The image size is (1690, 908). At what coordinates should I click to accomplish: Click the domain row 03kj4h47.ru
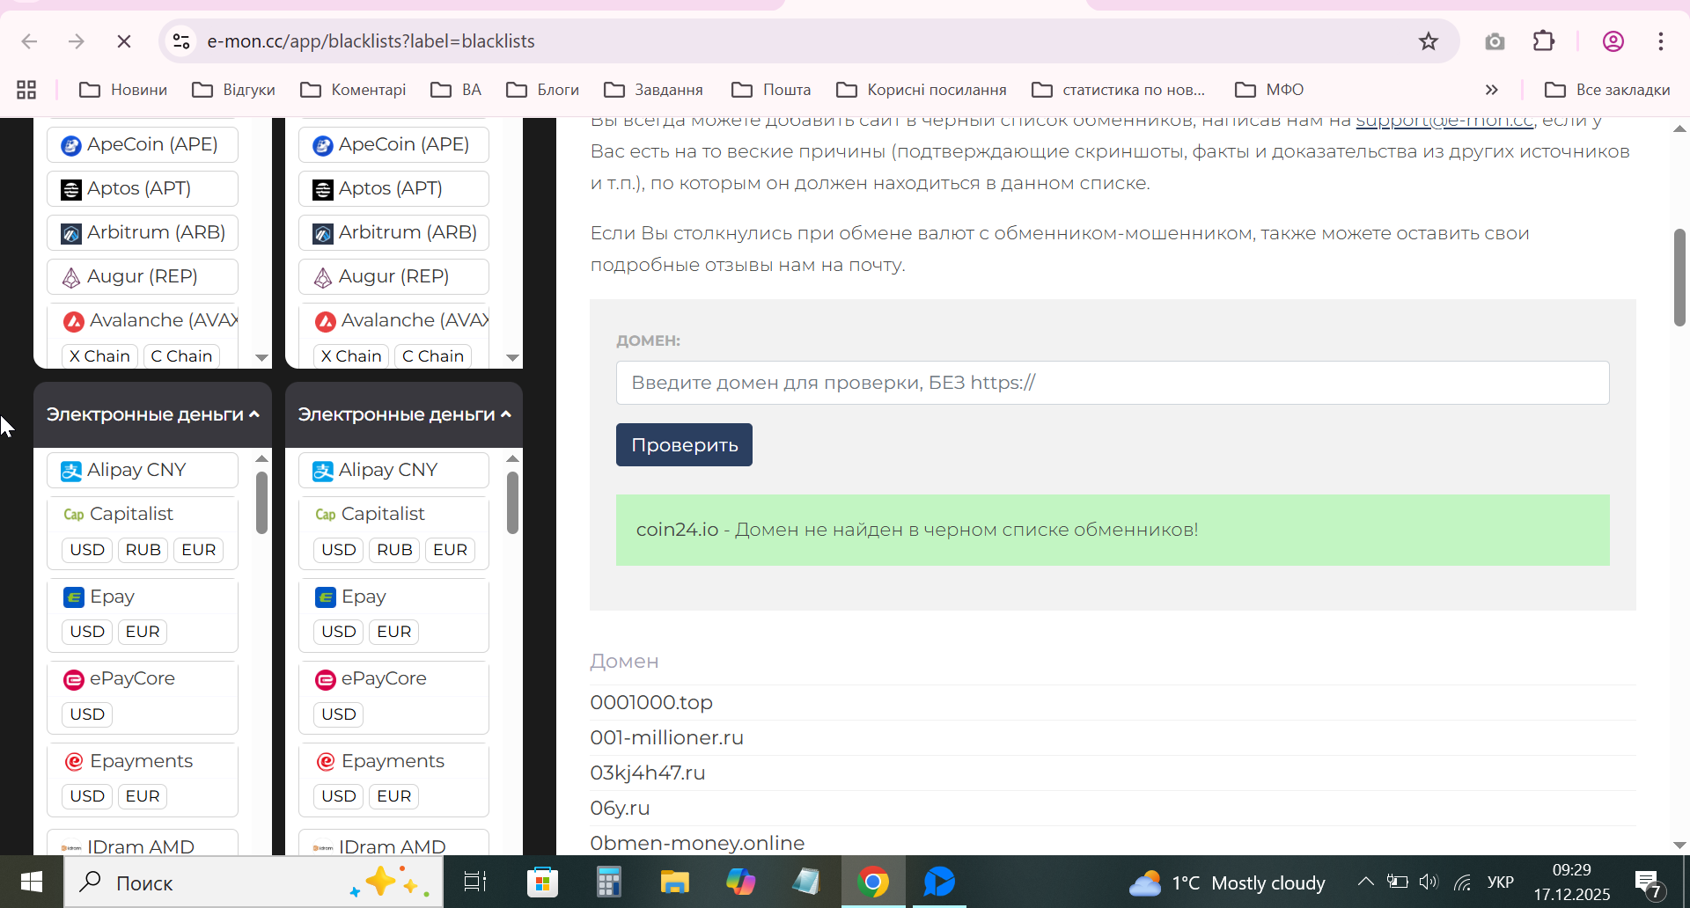1113,773
